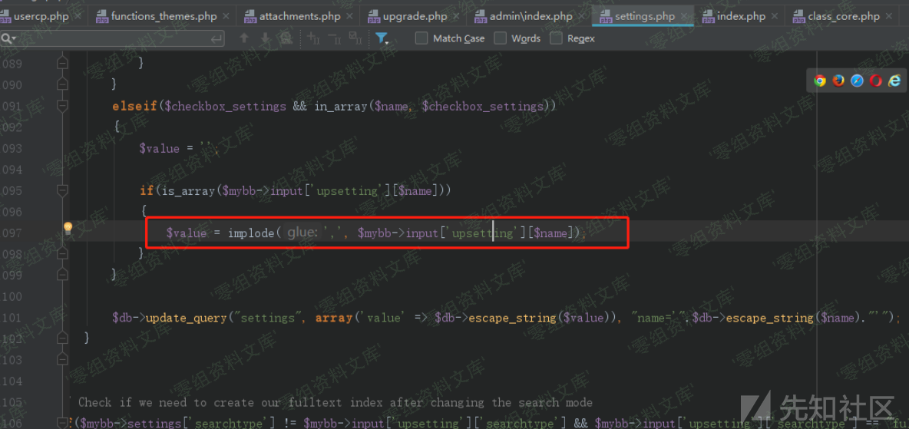This screenshot has width=909, height=429.
Task: Click the next occurrence down arrow
Action: click(x=265, y=38)
